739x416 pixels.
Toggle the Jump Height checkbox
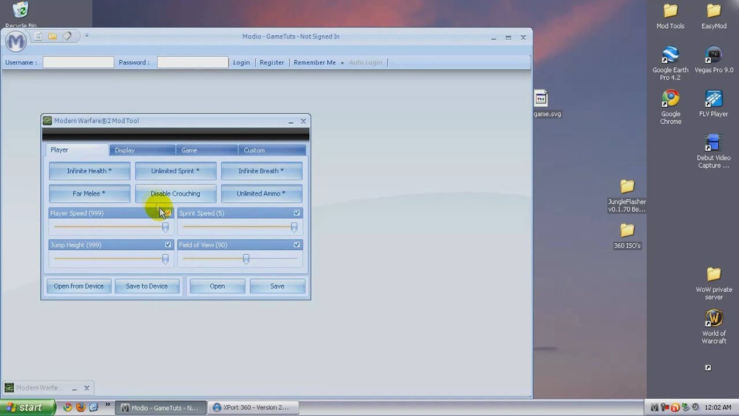tap(168, 244)
